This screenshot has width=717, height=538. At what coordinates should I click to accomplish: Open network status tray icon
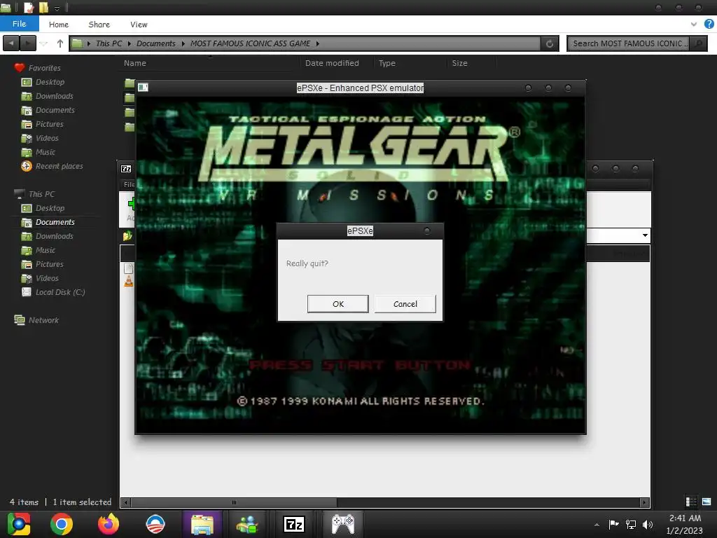click(x=631, y=524)
